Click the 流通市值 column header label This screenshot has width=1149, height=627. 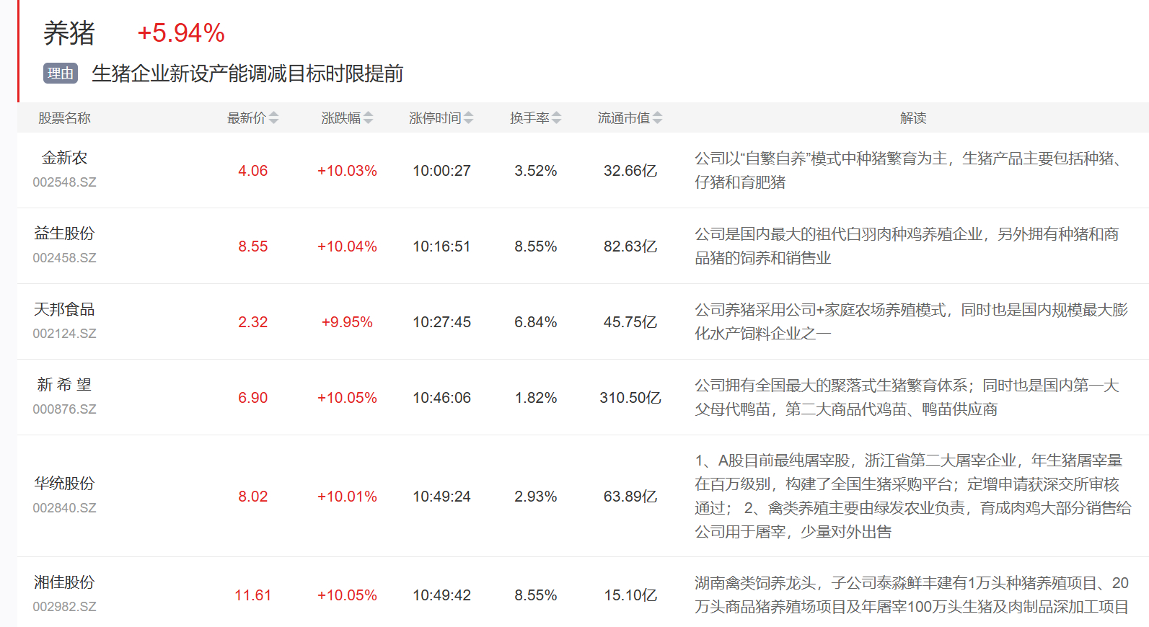click(x=624, y=118)
